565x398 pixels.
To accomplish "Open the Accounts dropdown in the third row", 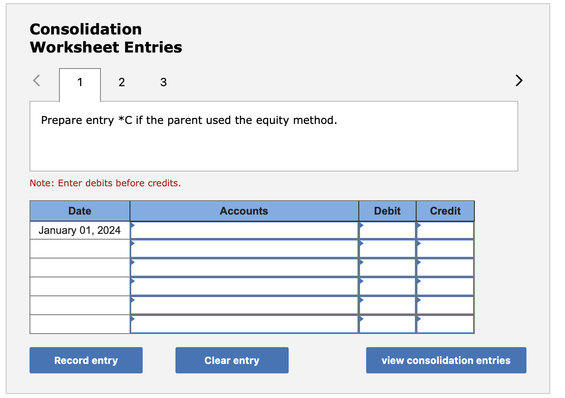I will [x=134, y=263].
